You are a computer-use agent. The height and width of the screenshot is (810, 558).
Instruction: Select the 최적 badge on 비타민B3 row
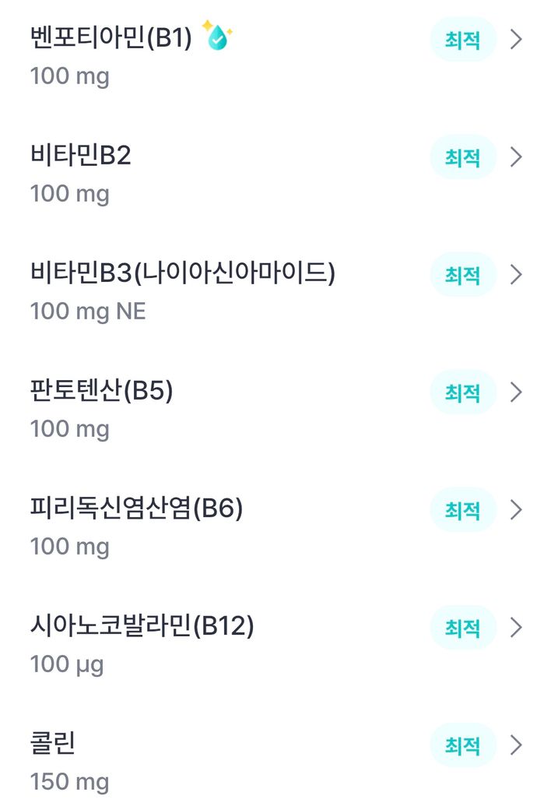463,275
